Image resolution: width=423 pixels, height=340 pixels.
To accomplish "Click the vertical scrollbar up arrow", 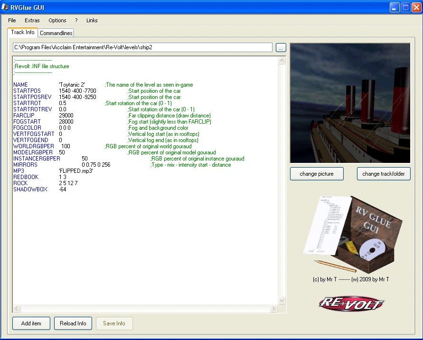I will 282,61.
